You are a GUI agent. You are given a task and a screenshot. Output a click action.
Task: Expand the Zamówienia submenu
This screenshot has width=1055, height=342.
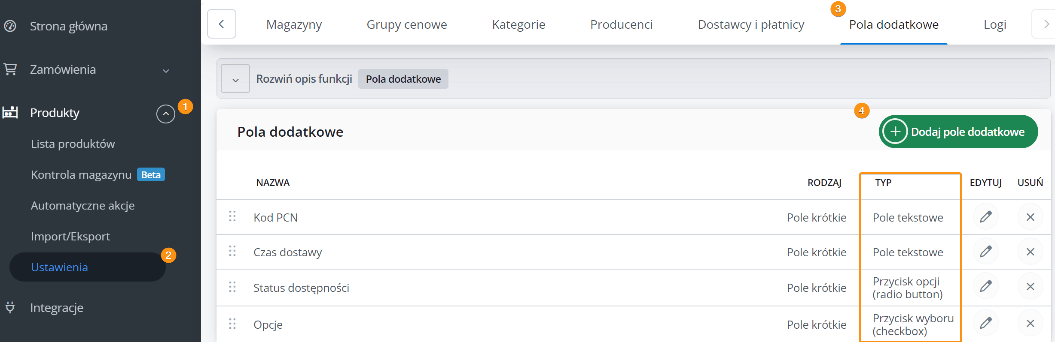coord(166,70)
